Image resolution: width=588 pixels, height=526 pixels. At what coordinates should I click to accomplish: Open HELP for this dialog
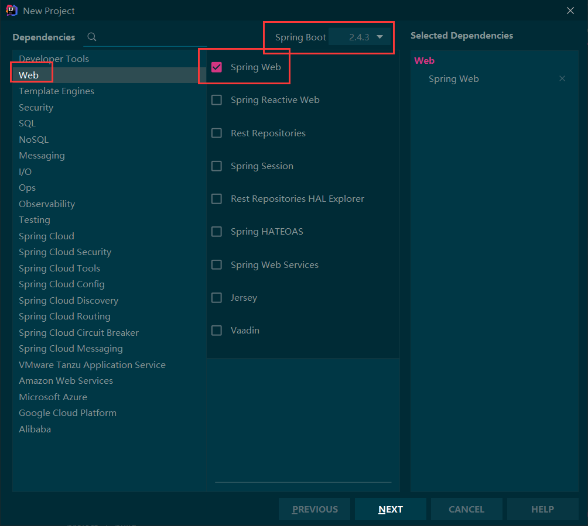point(543,509)
